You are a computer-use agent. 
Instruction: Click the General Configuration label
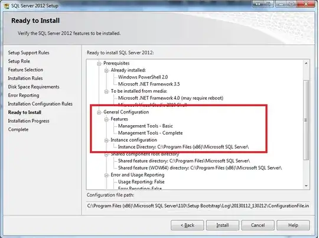pos(126,112)
